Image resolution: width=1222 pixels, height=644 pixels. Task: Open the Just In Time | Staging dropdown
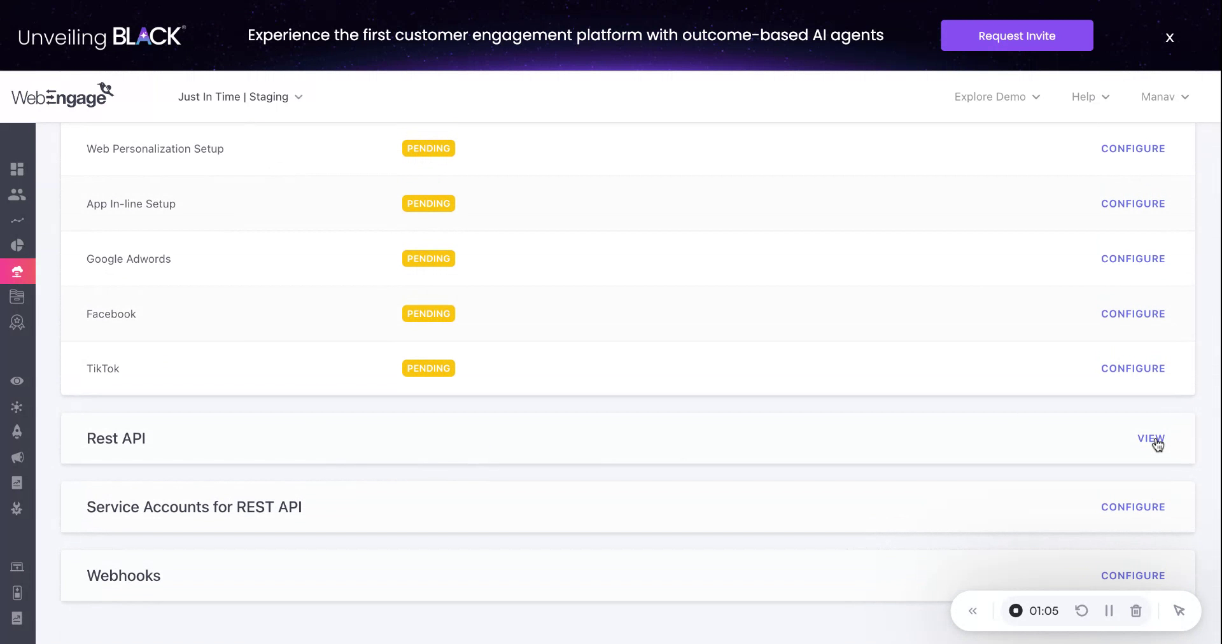[x=240, y=97]
